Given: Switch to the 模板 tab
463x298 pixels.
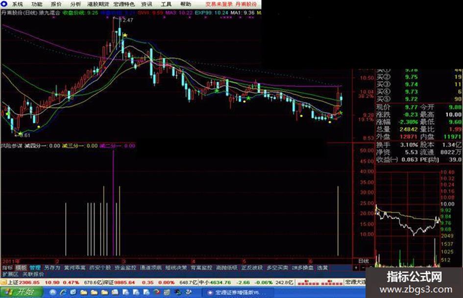Looking at the screenshot, I should [21, 268].
